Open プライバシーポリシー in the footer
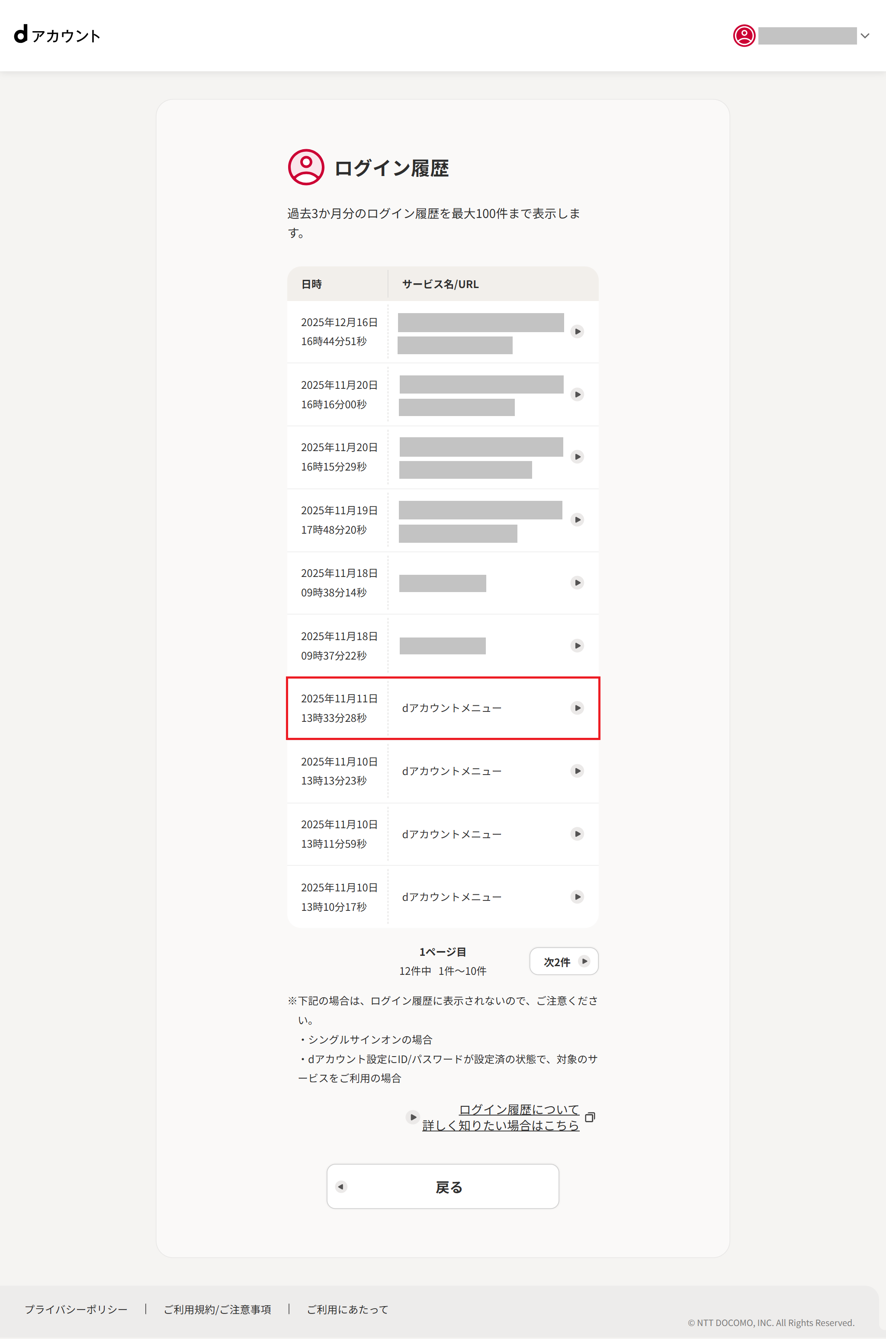The height and width of the screenshot is (1339, 886). [76, 1309]
